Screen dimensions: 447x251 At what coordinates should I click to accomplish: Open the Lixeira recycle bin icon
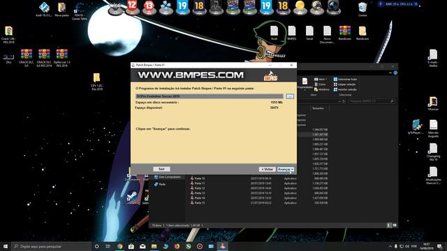pyautogui.click(x=362, y=9)
